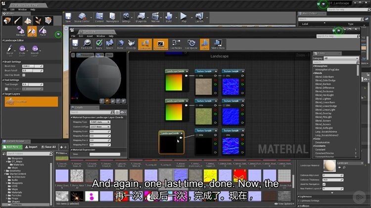Open the Sculpt tool selector
This screenshot has height=208, width=371.
[10, 50]
